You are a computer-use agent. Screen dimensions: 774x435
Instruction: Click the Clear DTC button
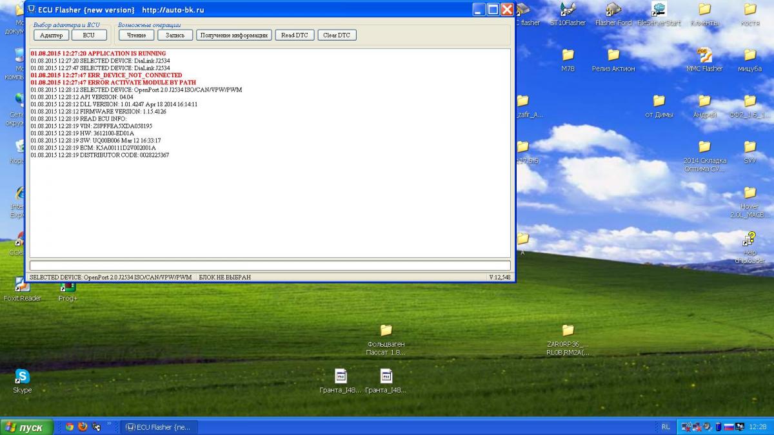(337, 35)
